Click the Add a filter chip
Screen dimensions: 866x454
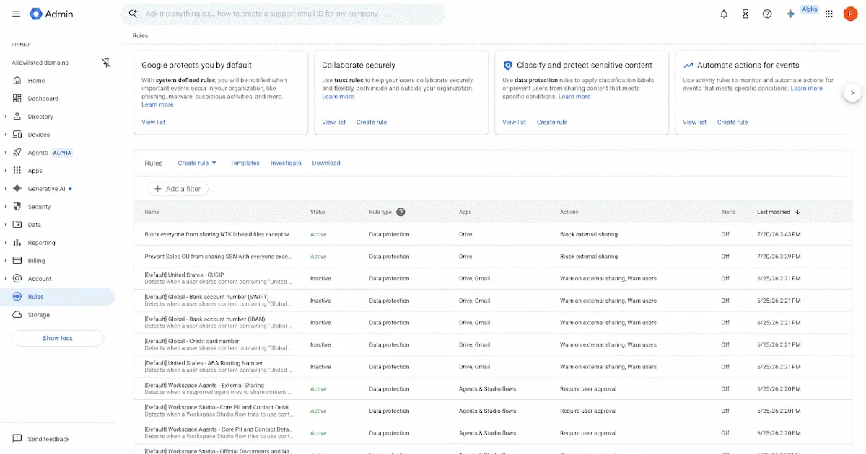(178, 189)
